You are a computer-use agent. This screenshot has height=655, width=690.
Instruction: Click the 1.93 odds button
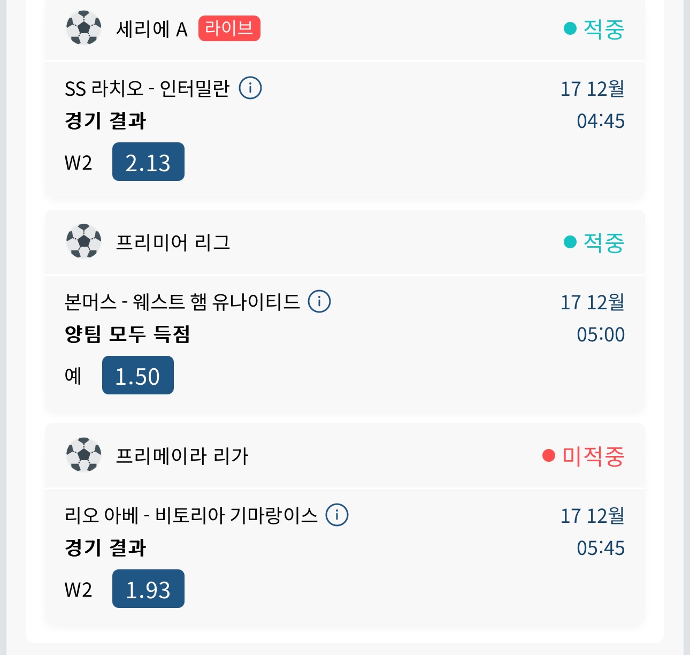coord(148,589)
